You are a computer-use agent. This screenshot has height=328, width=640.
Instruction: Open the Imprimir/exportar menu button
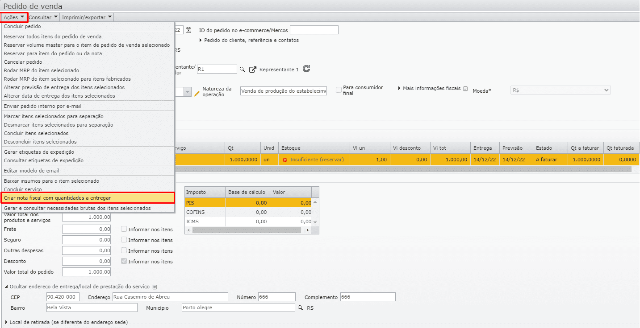[x=87, y=17]
